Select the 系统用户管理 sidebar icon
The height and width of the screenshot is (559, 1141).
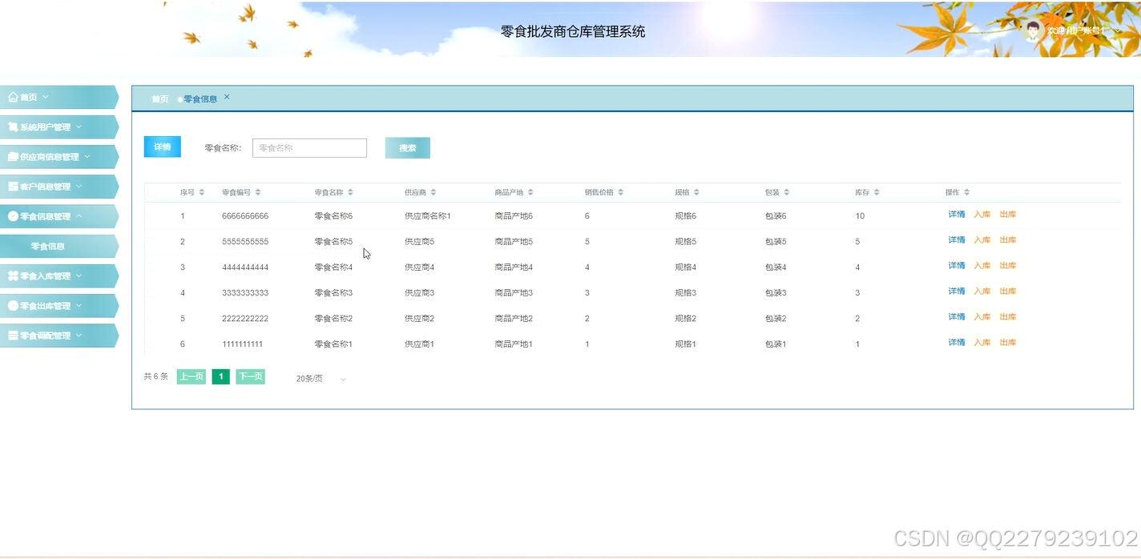coord(11,126)
